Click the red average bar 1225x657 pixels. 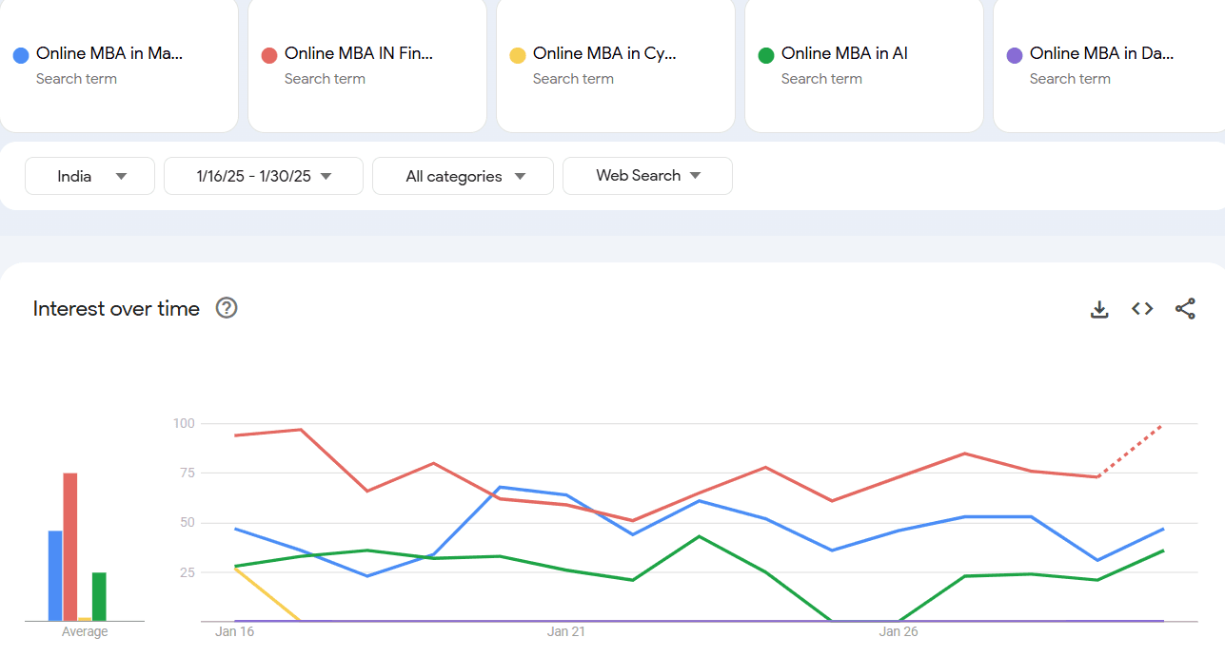(x=70, y=547)
